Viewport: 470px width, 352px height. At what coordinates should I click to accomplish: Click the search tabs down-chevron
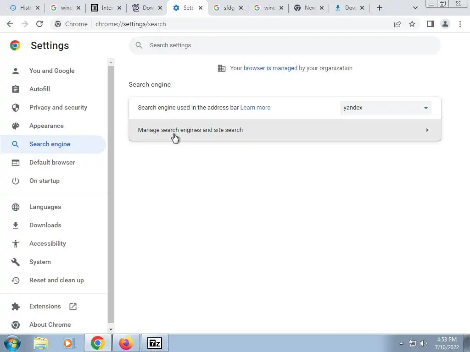tap(415, 8)
